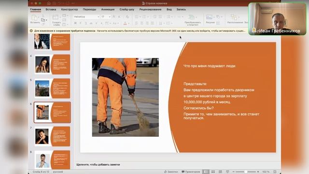Open the slide layout dropdown
The width and height of the screenshot is (309, 174).
pos(65,15)
